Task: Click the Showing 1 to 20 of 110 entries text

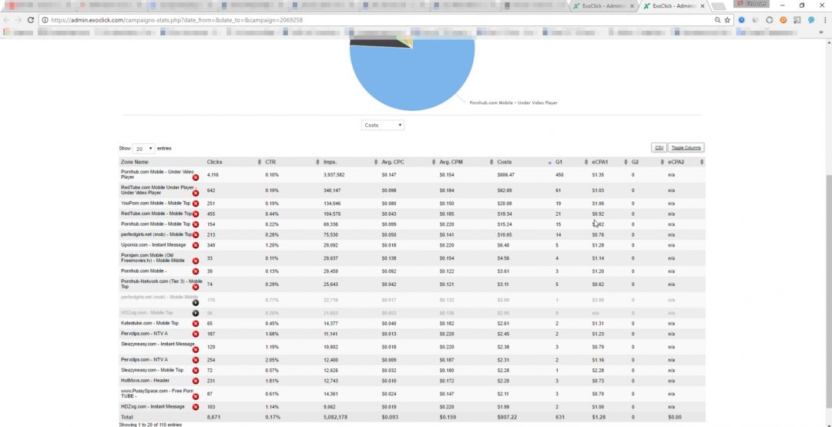Action: pyautogui.click(x=150, y=425)
